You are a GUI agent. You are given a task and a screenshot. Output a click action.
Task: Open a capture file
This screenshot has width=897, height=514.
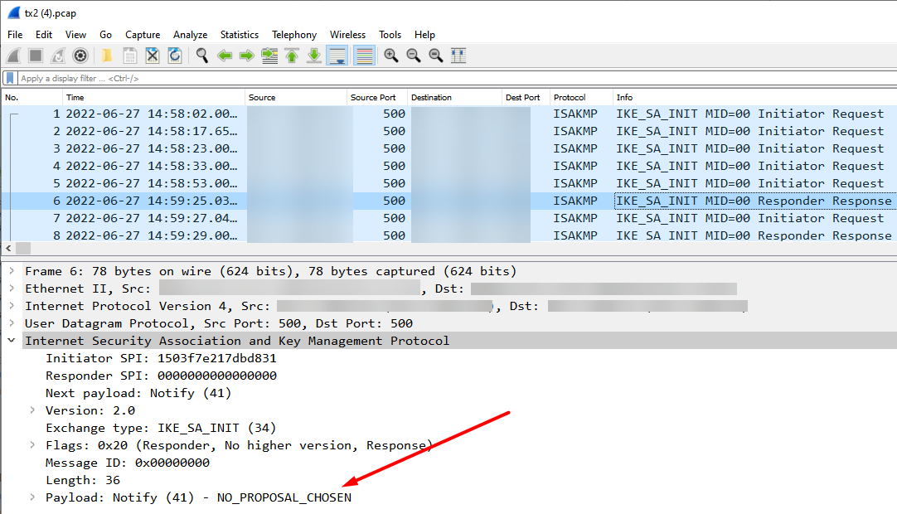107,55
